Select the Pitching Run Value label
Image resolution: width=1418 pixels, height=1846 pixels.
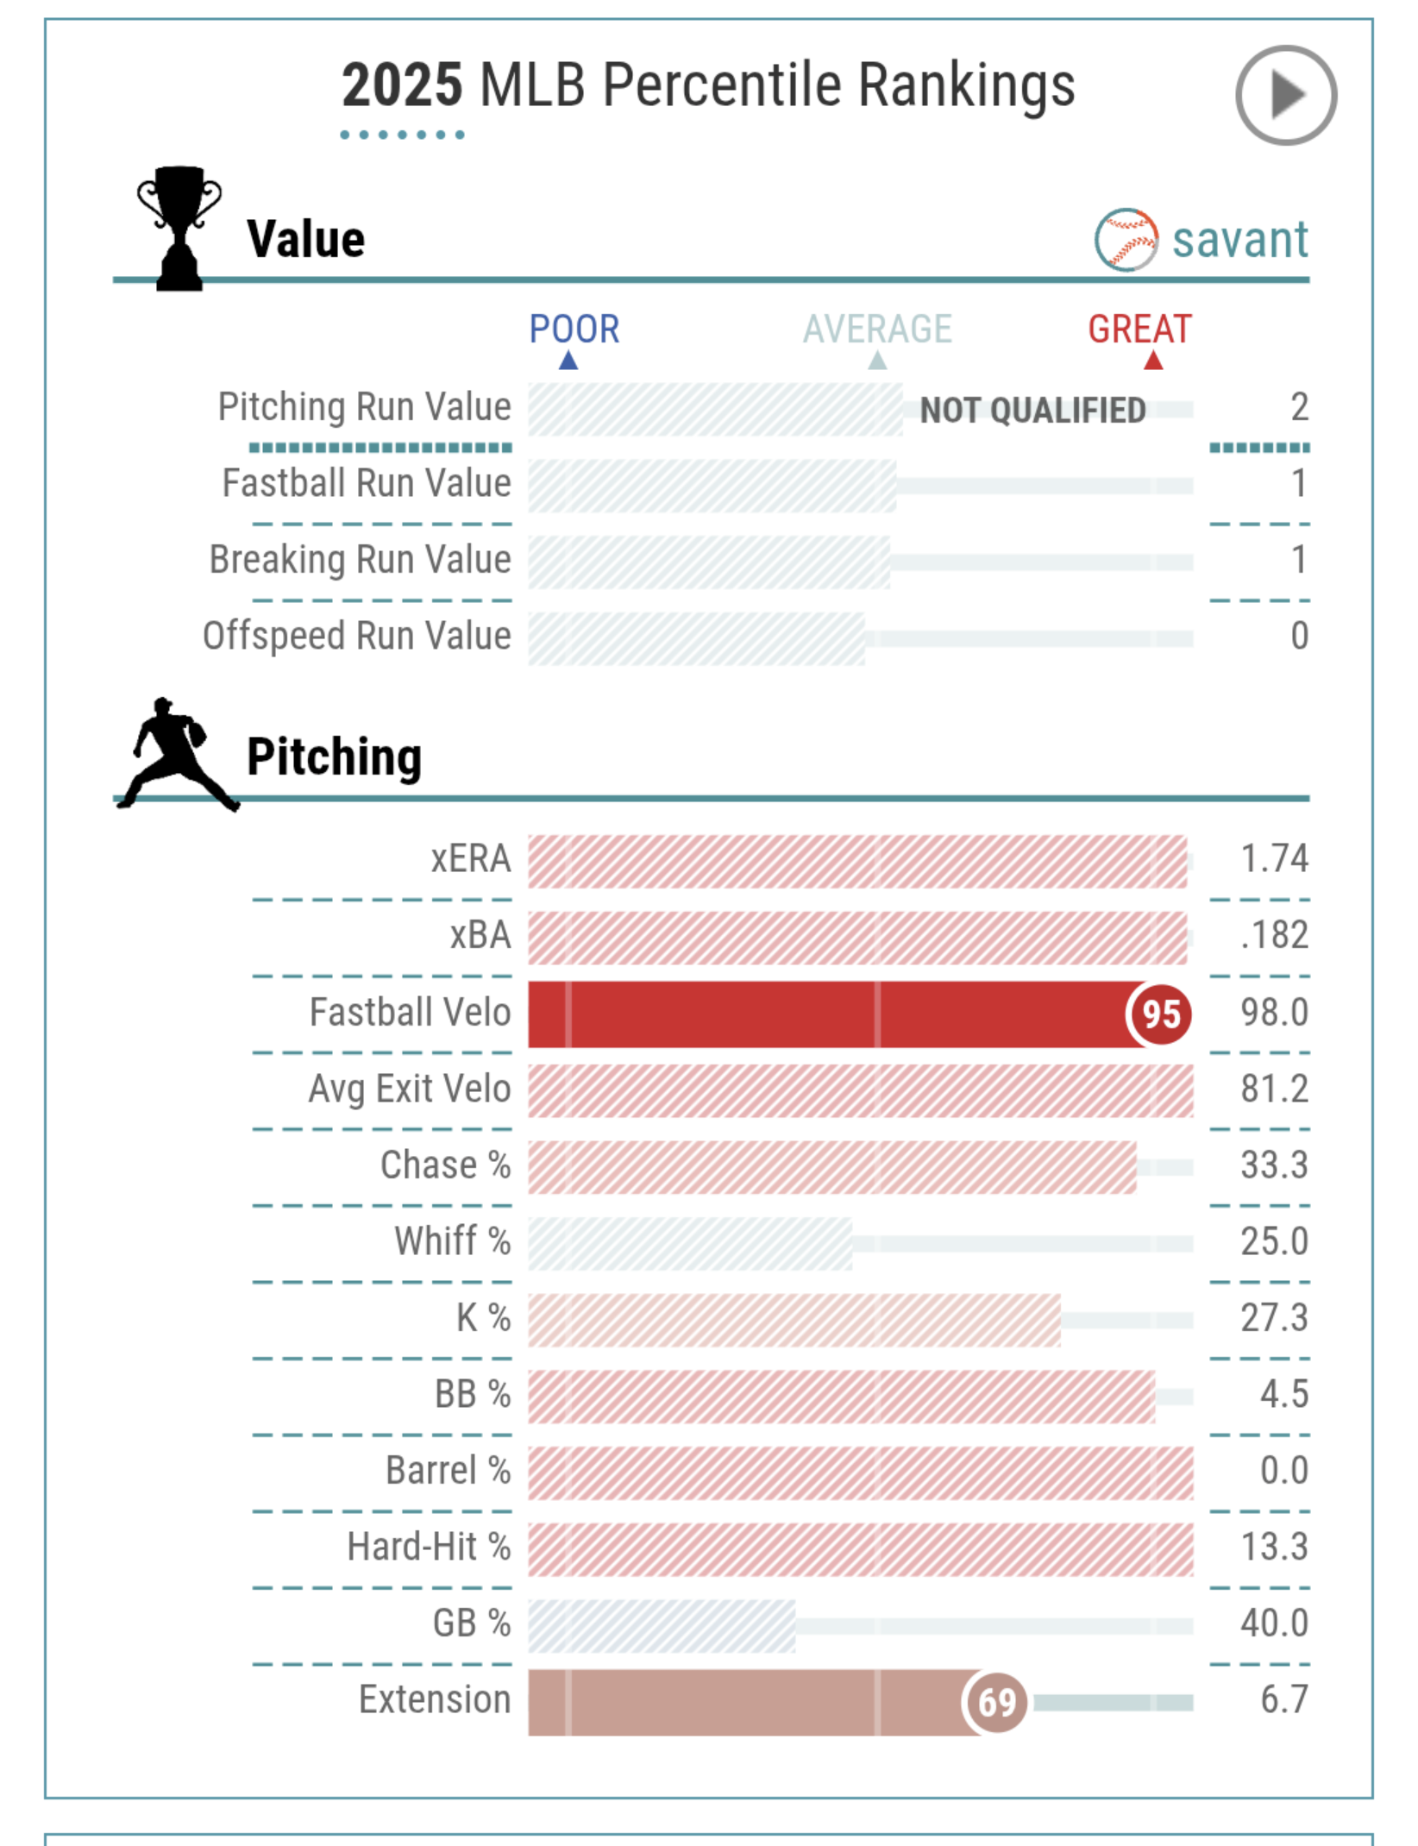click(364, 407)
